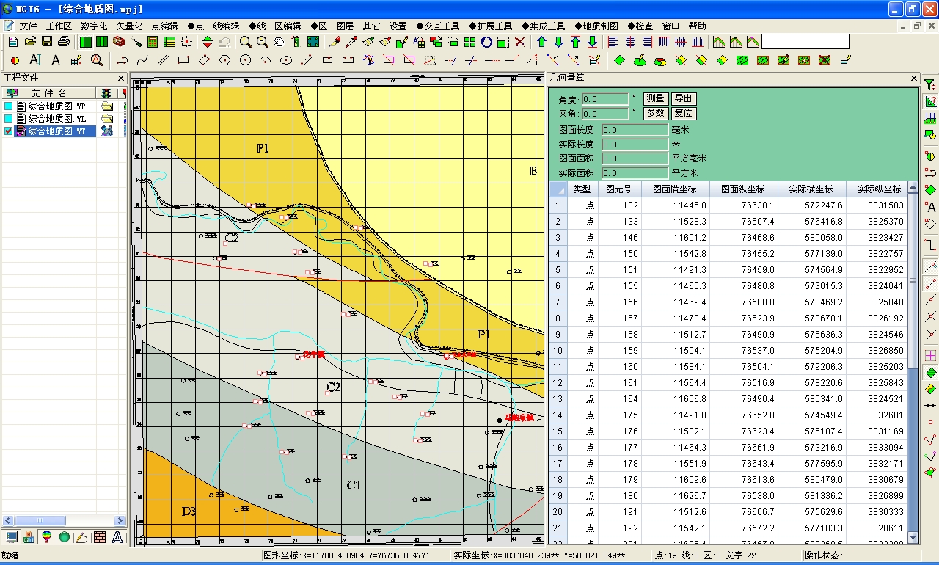939x565 pixels.
Task: Open the 工作区 menu
Action: (x=59, y=26)
